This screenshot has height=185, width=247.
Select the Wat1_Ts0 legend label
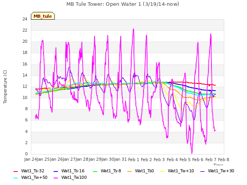tap(144, 171)
